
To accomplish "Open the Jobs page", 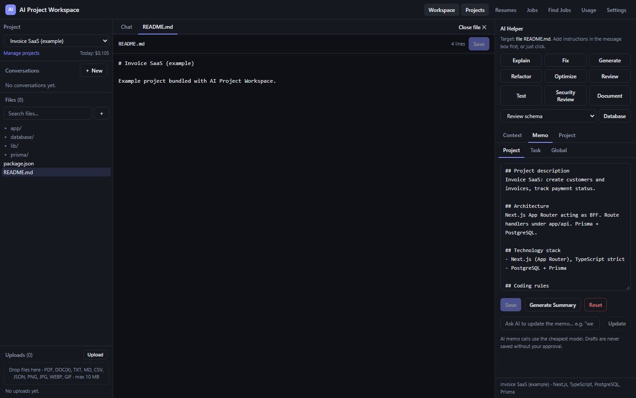I will [x=532, y=10].
